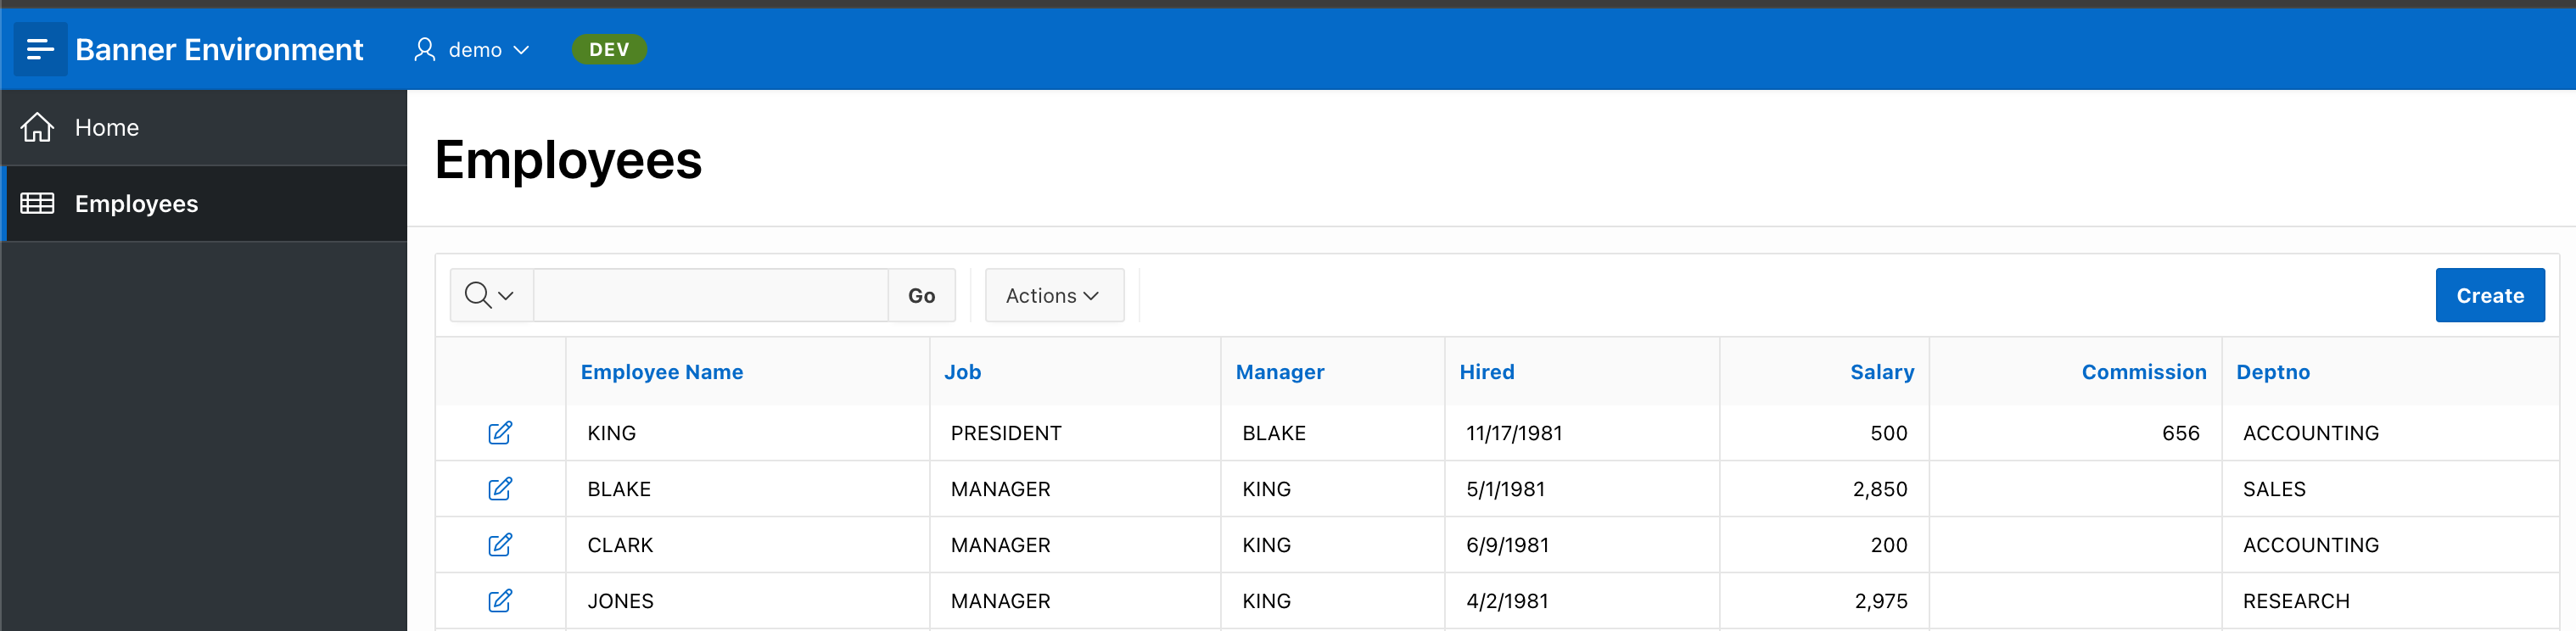
Task: Click the user profile icon beside demo
Action: pyautogui.click(x=425, y=49)
